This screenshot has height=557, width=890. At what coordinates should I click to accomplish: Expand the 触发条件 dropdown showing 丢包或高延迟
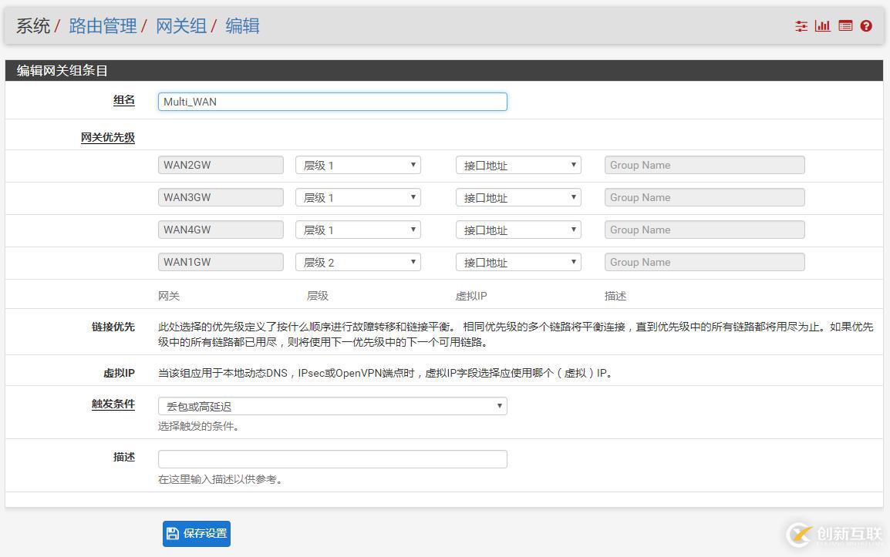(x=332, y=405)
